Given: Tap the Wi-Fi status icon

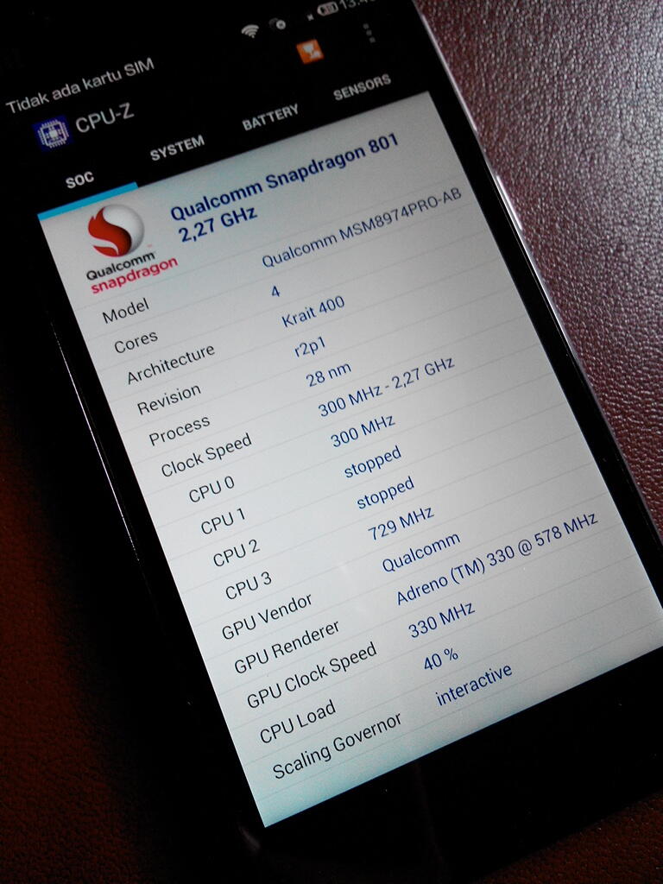Looking at the screenshot, I should pos(249,30).
